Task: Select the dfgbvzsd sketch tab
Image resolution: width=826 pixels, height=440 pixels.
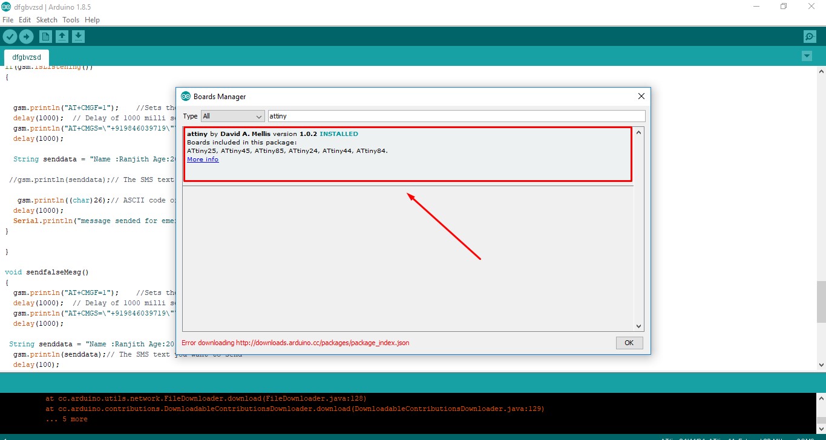Action: click(27, 57)
